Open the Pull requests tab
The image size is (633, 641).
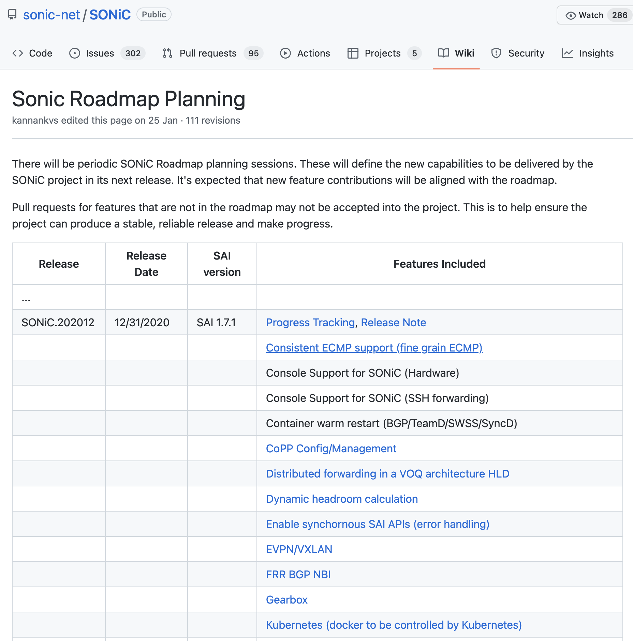click(x=213, y=53)
